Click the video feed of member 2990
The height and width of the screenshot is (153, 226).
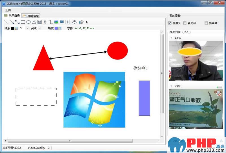coord(196,109)
